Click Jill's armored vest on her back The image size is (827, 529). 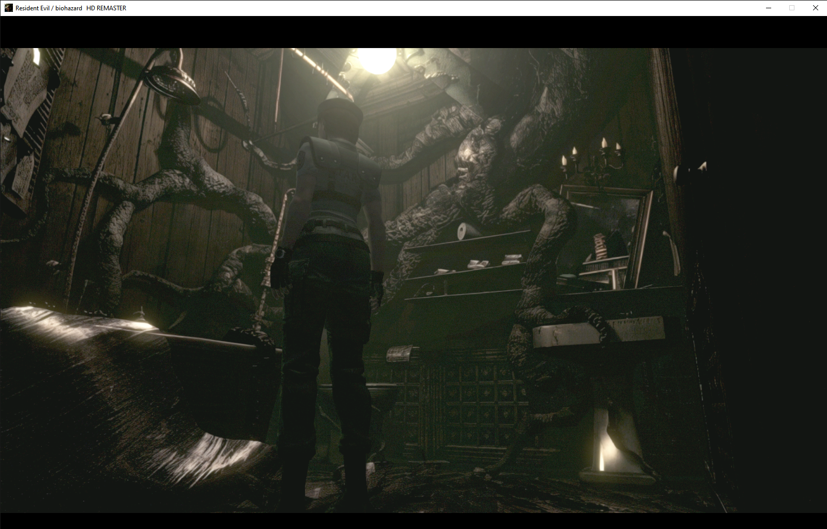point(339,176)
